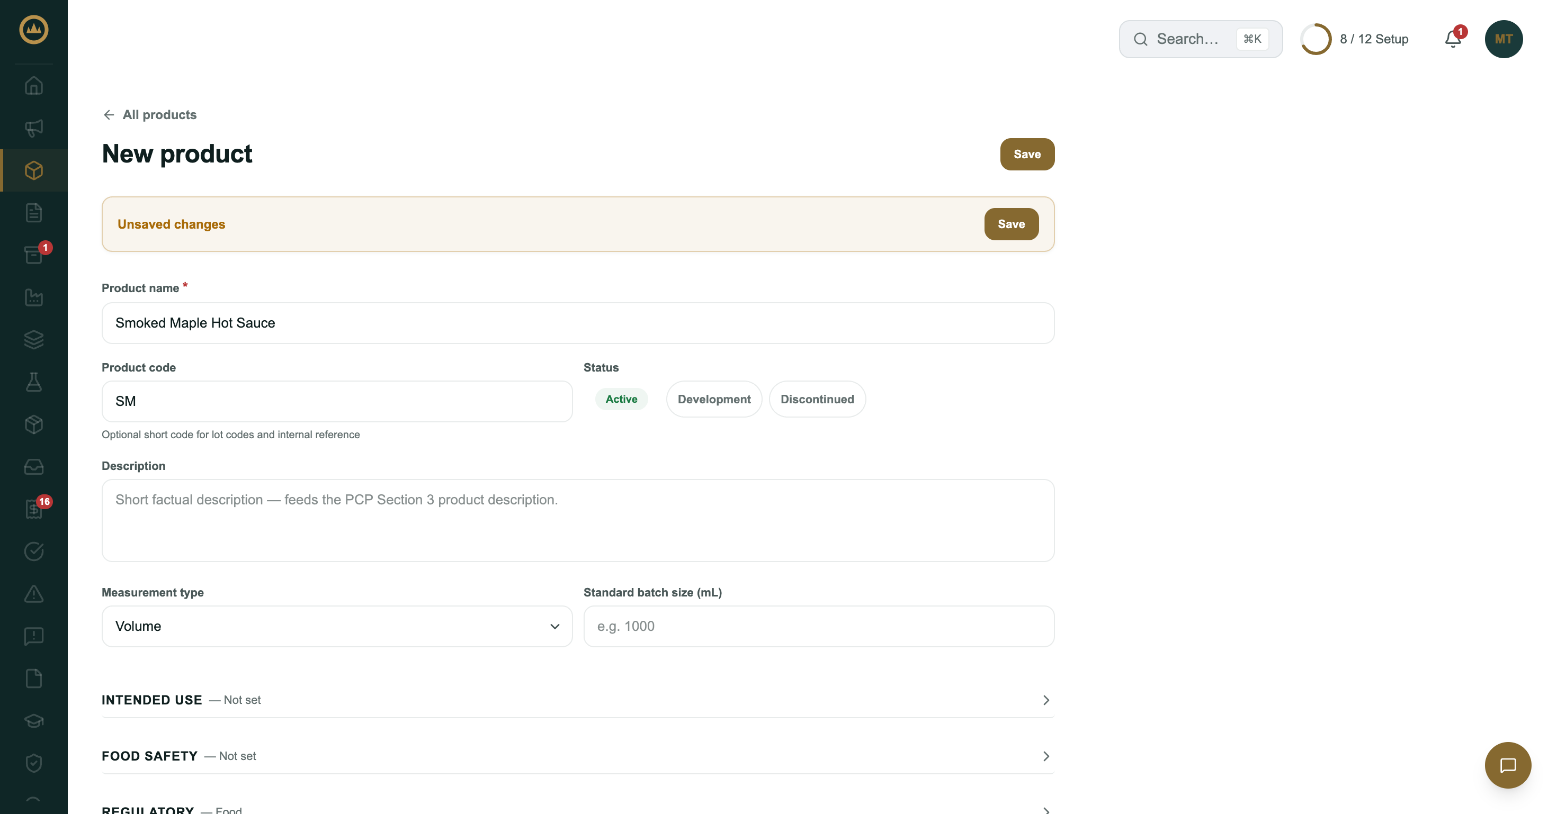1557x814 pixels.
Task: Open the document icon in sidebar
Action: pyautogui.click(x=34, y=213)
